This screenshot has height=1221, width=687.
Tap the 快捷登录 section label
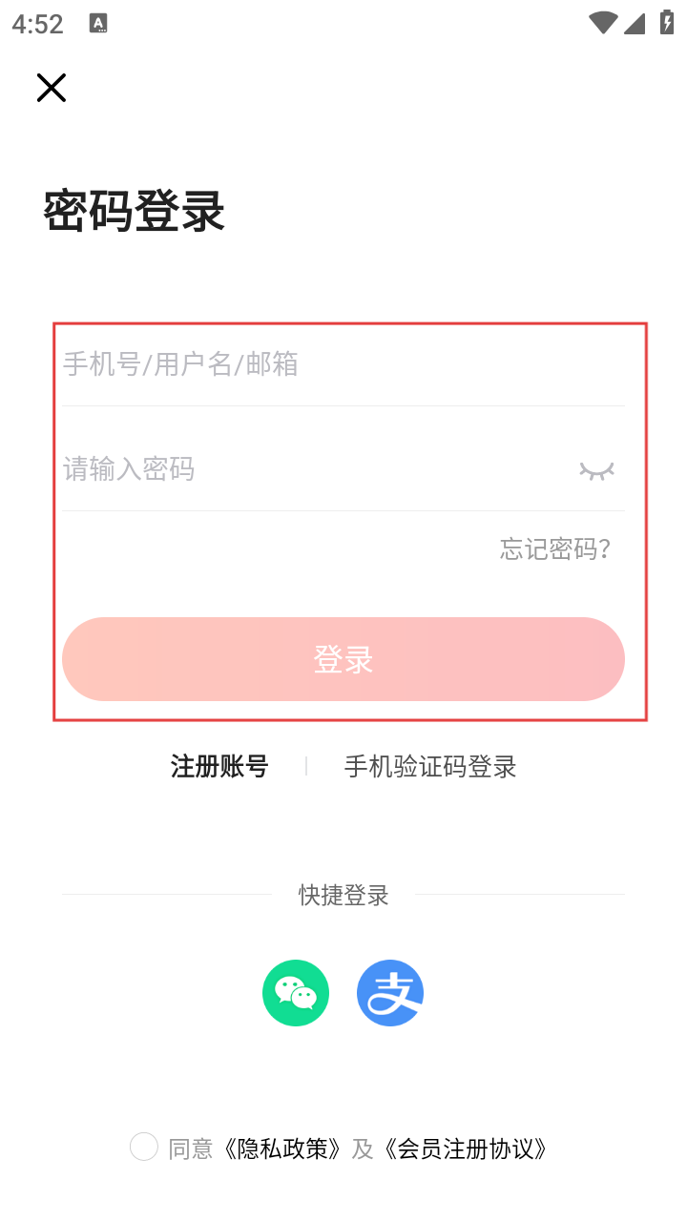pos(343,895)
